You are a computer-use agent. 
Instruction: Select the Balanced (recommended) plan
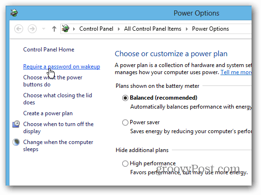pyautogui.click(x=125, y=98)
